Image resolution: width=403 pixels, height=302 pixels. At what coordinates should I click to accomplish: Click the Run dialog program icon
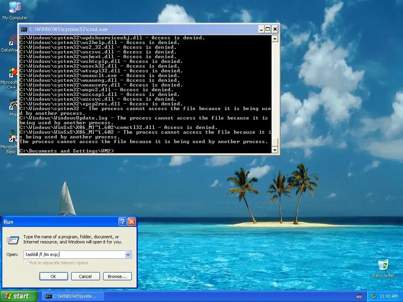(13, 240)
